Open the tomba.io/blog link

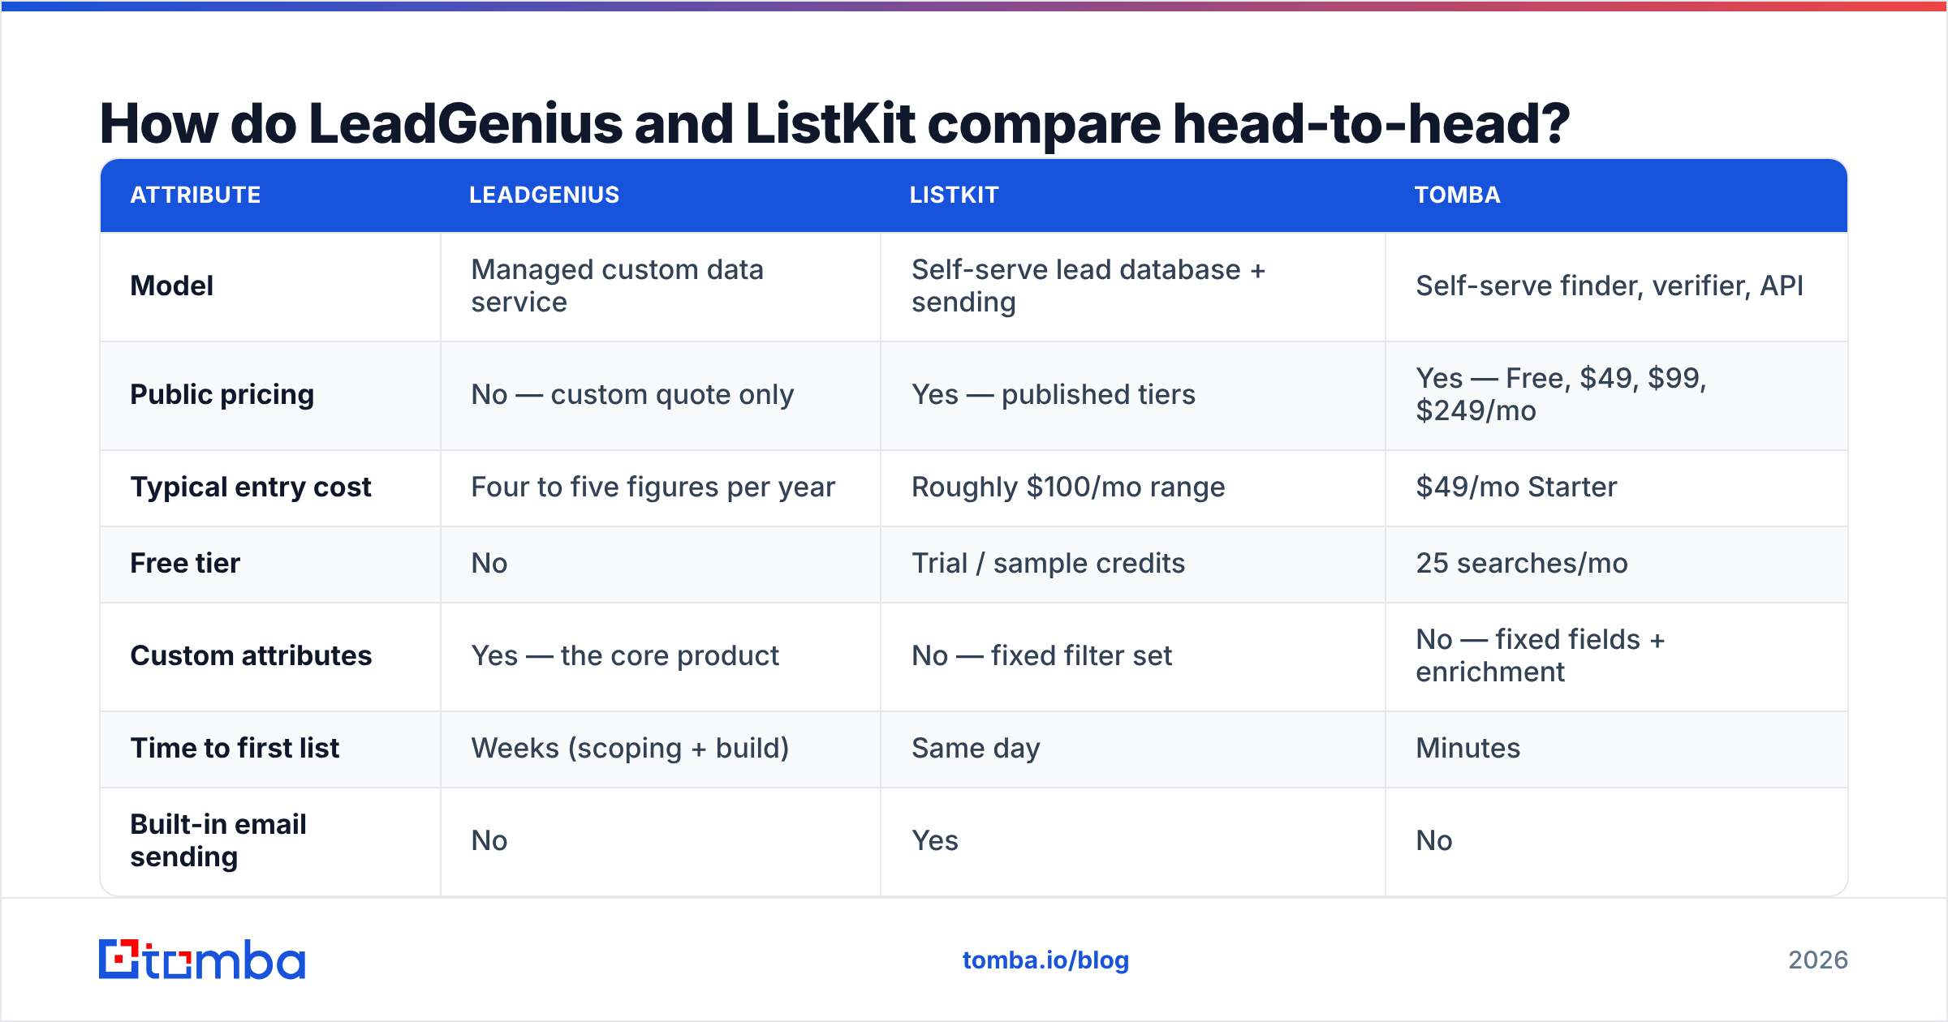click(1045, 960)
